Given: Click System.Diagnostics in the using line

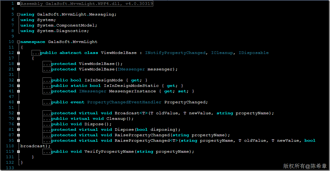Looking at the screenshot, I should tap(62, 31).
